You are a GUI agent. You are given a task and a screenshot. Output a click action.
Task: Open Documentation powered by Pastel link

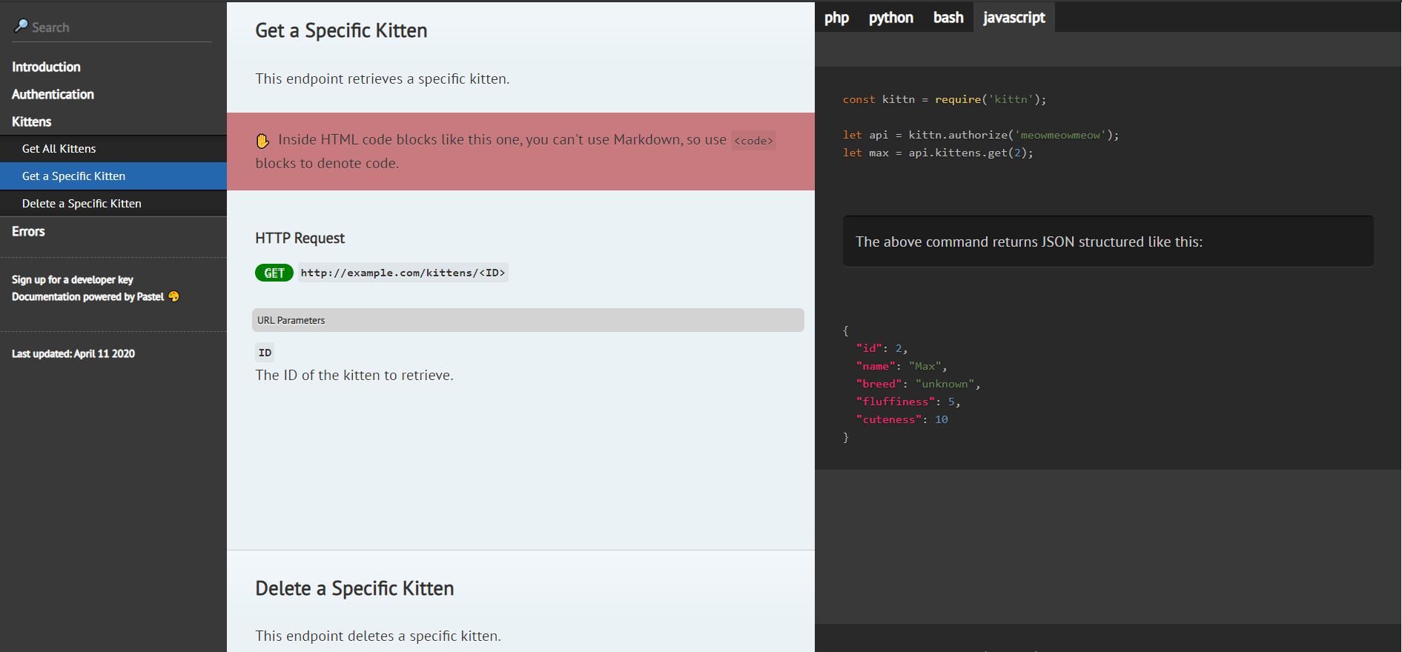point(87,296)
